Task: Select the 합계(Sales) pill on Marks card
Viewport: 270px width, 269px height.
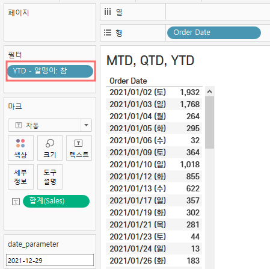Action: click(x=56, y=201)
